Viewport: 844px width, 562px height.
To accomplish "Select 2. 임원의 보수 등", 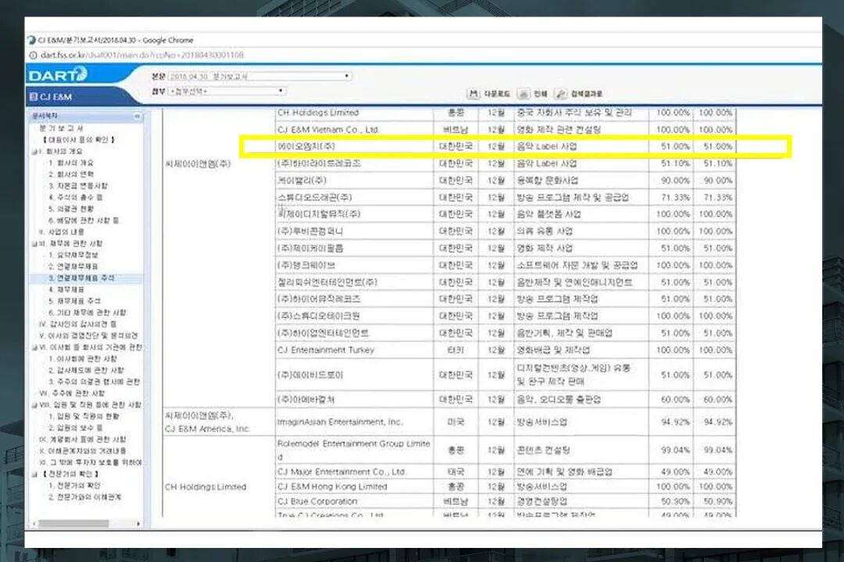I will pos(75,428).
